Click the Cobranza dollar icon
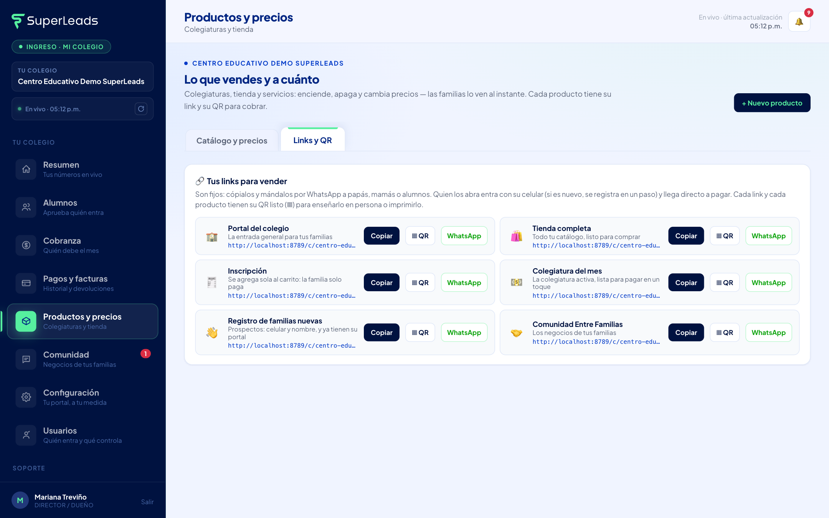Screen dimensions: 829x518 coord(26,245)
